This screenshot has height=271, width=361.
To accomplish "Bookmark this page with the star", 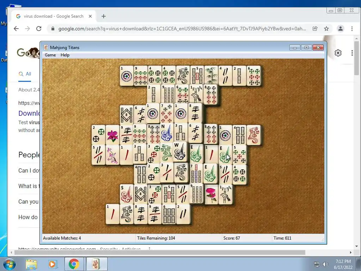I will tap(326, 29).
